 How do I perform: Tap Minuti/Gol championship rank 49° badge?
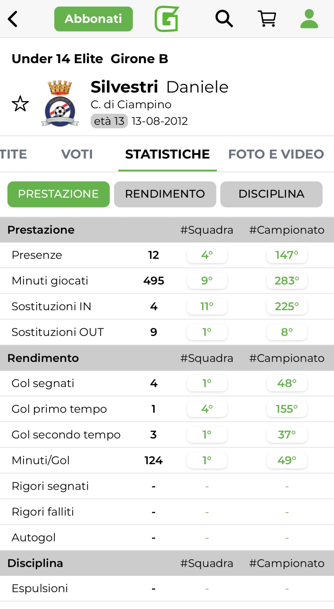[x=287, y=460]
